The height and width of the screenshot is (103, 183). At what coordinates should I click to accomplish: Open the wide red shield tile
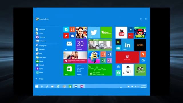coord(127,57)
